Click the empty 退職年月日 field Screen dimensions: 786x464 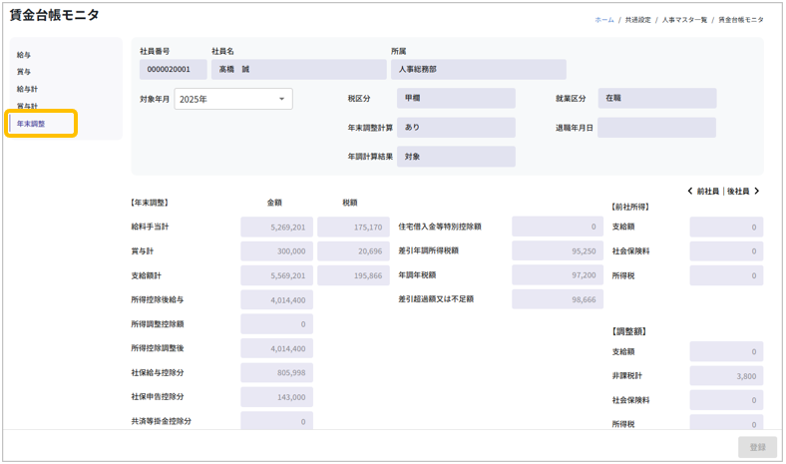pyautogui.click(x=656, y=128)
